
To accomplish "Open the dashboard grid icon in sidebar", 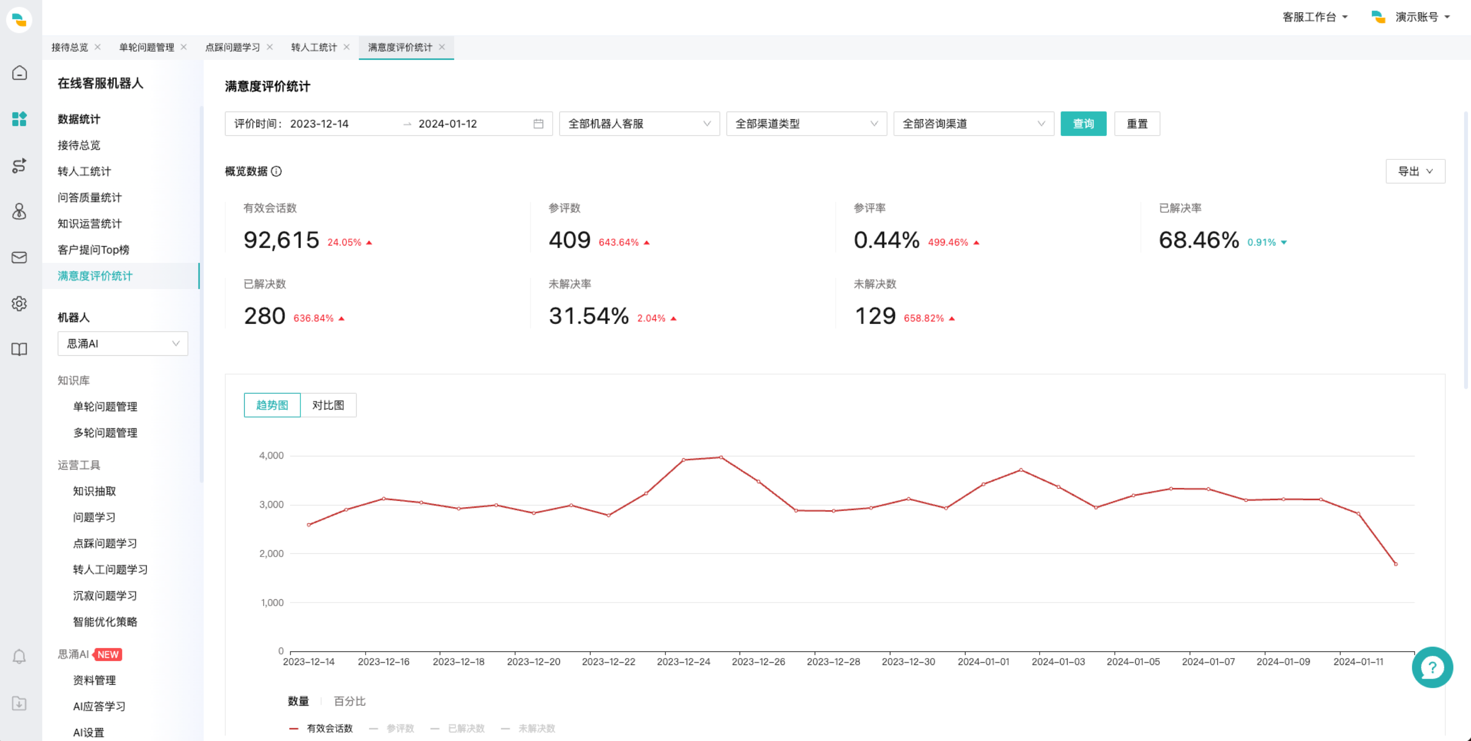I will pos(19,119).
